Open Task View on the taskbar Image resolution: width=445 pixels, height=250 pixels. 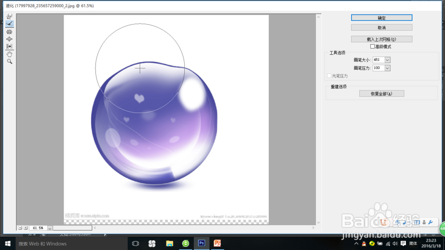point(136,243)
